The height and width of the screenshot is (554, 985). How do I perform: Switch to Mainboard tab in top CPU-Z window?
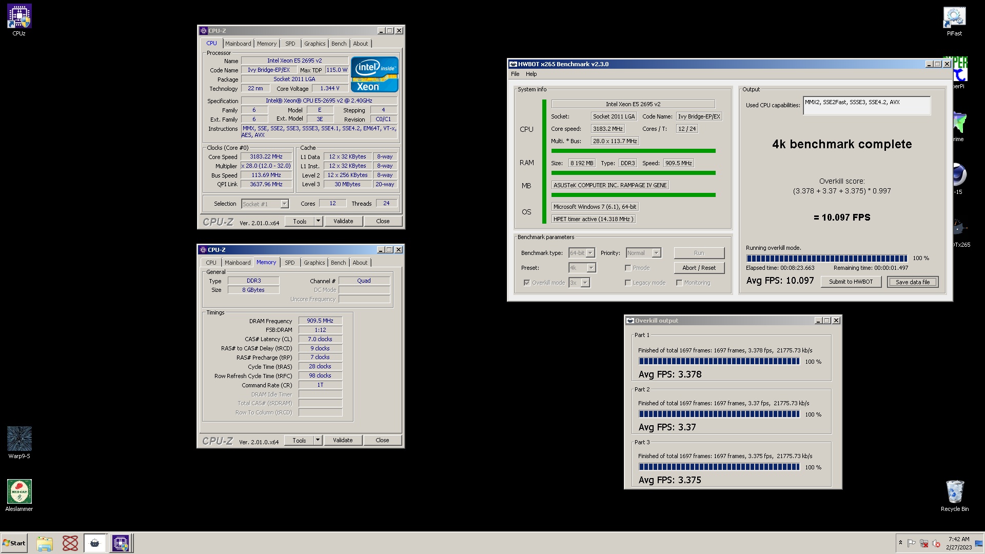pyautogui.click(x=238, y=44)
